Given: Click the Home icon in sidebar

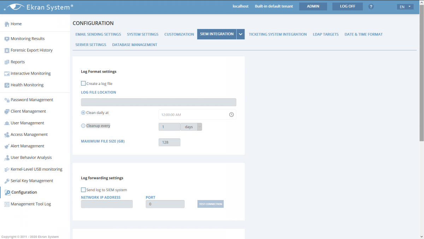Looking at the screenshot, I should pos(7,24).
